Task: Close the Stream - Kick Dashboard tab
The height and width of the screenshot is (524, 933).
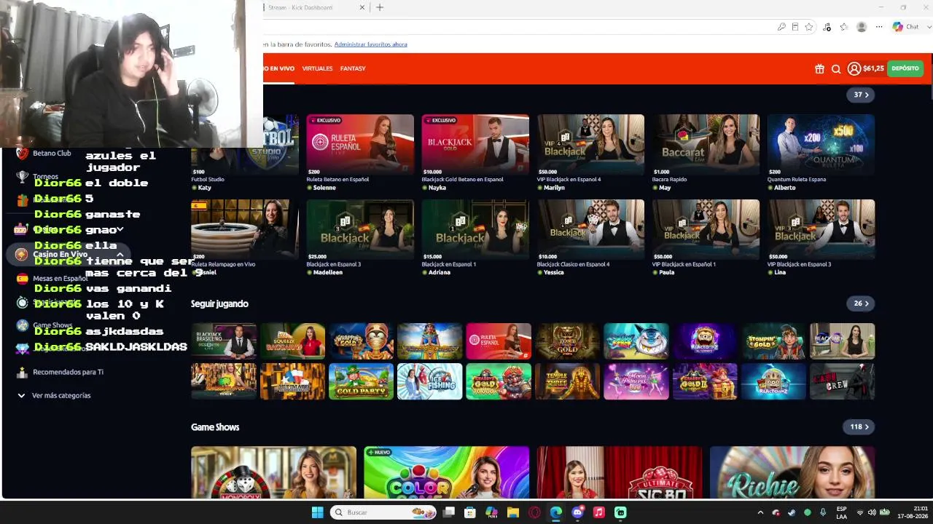Action: click(x=362, y=7)
